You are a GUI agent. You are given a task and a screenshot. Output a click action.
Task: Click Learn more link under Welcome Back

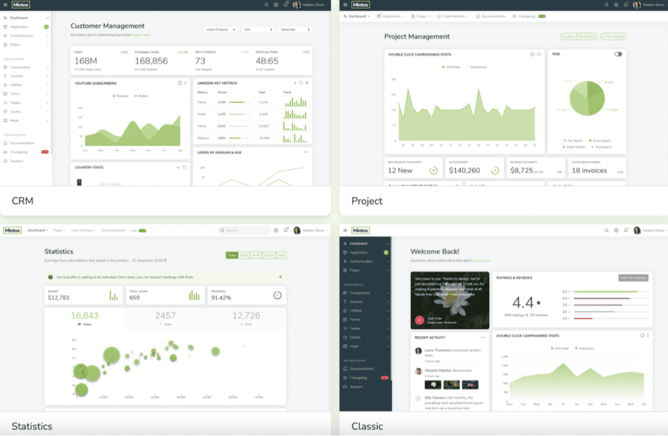point(481,261)
